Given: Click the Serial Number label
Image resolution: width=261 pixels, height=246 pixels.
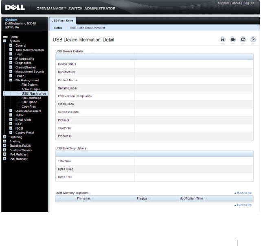Looking at the screenshot, I should [68, 88].
